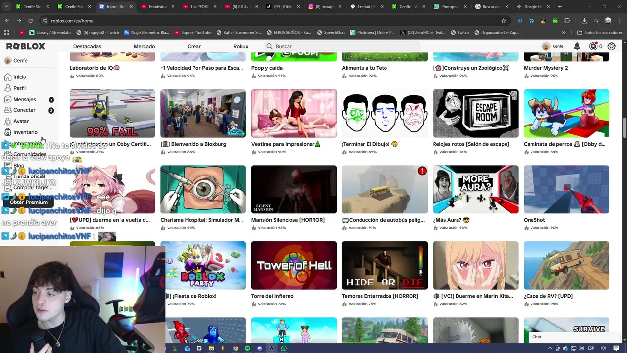Open Library / Streamlabs bookmark
The width and height of the screenshot is (627, 353).
(50, 33)
